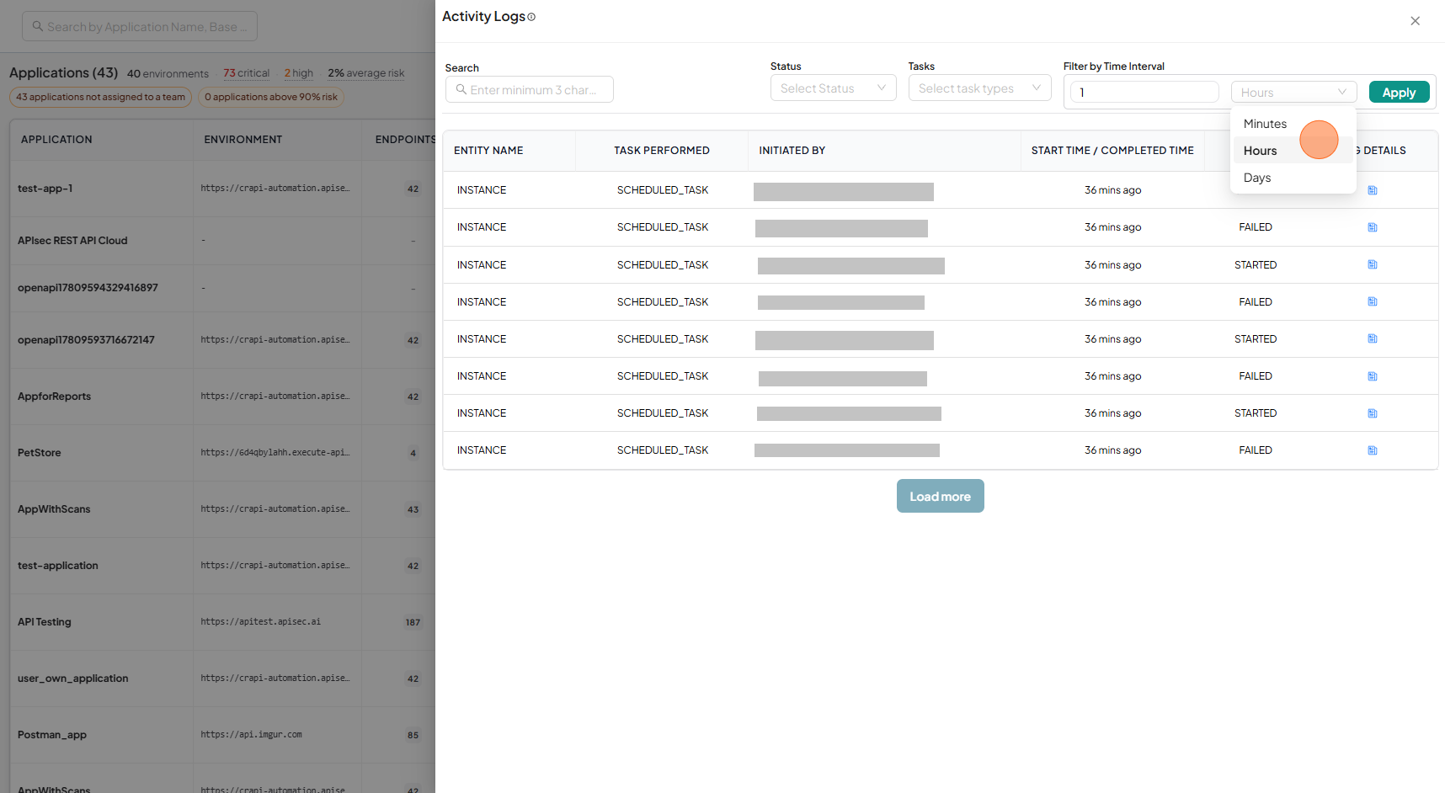
Task: Click endpoint count 187 badge
Action: pos(413,623)
